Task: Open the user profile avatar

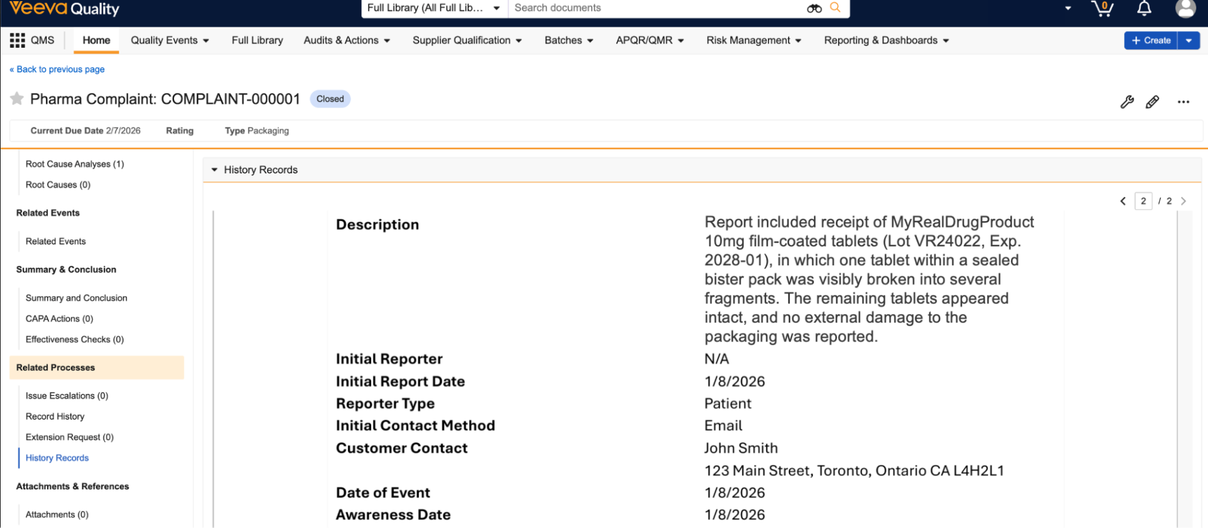Action: click(x=1185, y=8)
